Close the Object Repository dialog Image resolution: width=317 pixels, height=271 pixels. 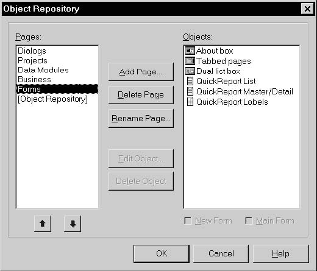pyautogui.click(x=307, y=9)
